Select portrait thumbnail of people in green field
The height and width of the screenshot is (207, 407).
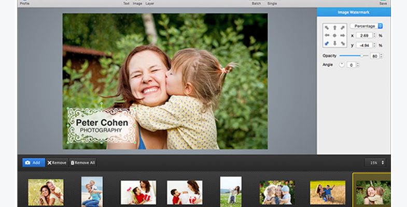pos(231,191)
